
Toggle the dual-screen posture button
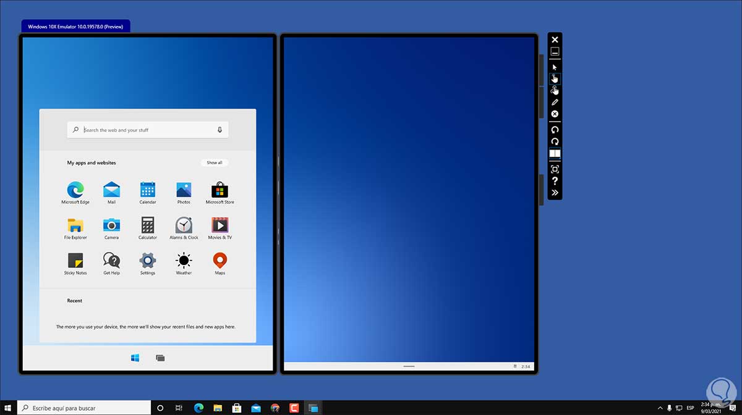[x=555, y=154]
